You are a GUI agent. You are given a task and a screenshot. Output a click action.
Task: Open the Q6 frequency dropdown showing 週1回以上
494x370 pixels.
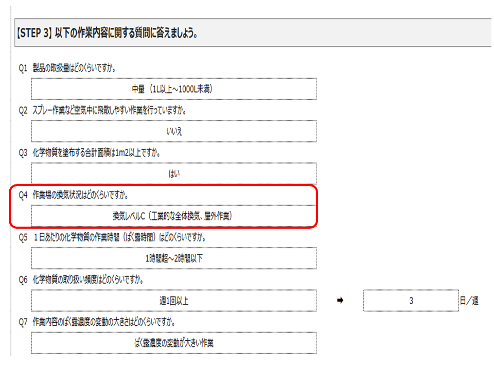click(x=173, y=301)
